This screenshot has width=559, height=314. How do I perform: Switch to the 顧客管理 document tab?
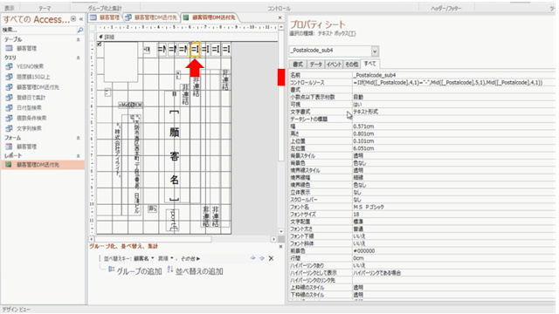coord(106,17)
